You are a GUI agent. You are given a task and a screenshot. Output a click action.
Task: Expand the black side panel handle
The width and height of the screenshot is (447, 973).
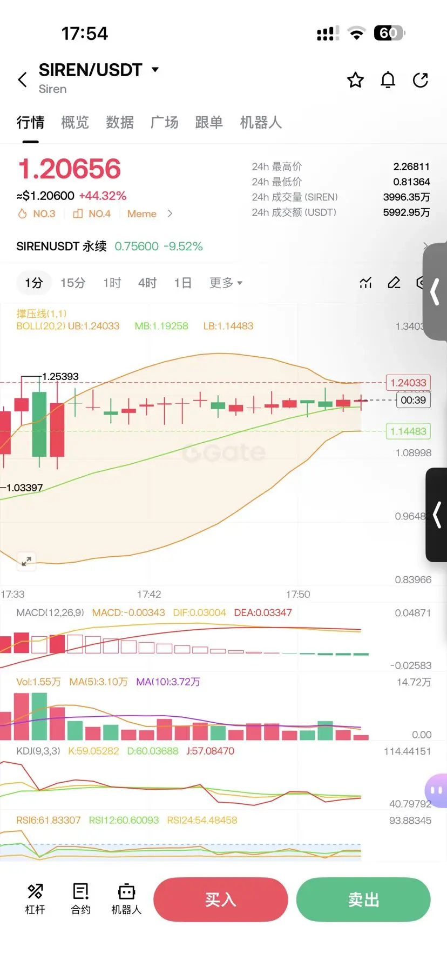(x=437, y=515)
